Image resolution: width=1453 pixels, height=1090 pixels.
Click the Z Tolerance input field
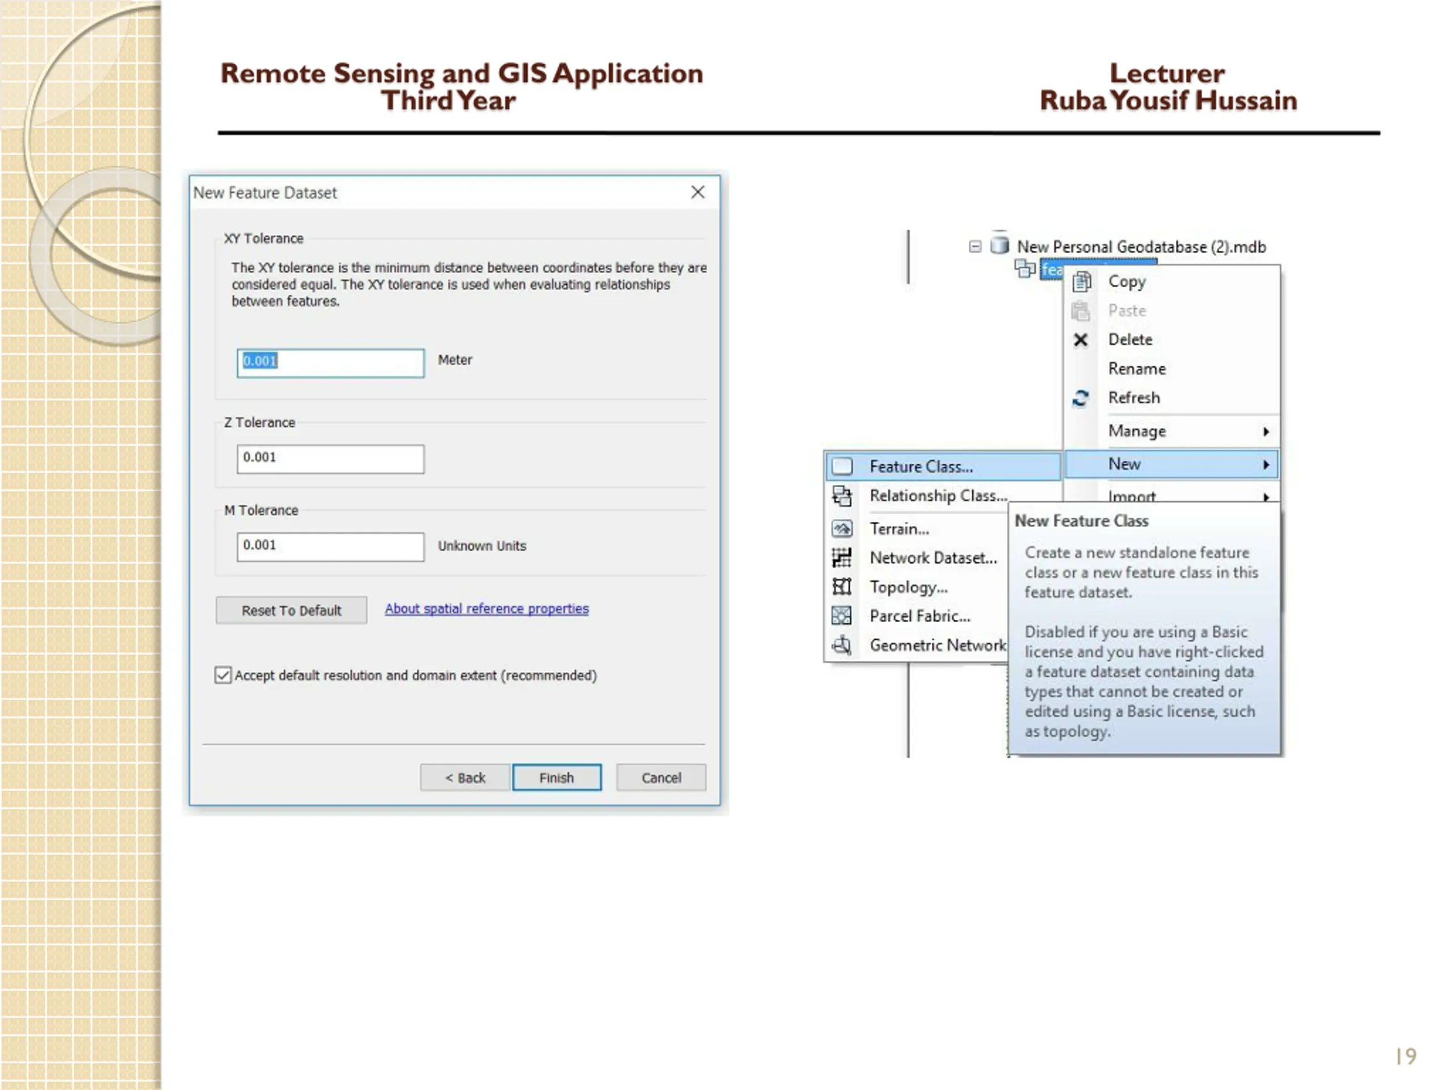(330, 459)
